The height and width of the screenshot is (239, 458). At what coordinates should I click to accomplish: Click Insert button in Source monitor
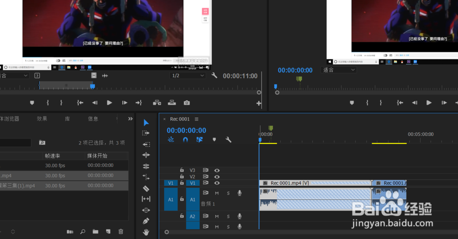click(157, 103)
